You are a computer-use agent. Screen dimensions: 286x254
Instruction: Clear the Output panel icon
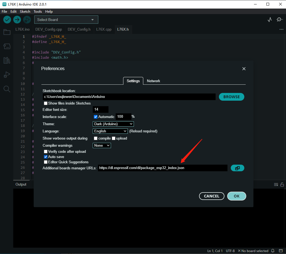pos(276,185)
